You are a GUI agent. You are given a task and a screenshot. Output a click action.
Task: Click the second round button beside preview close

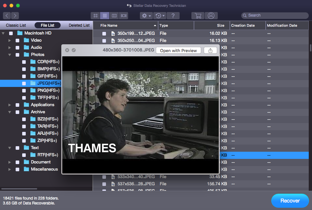pos(74,50)
